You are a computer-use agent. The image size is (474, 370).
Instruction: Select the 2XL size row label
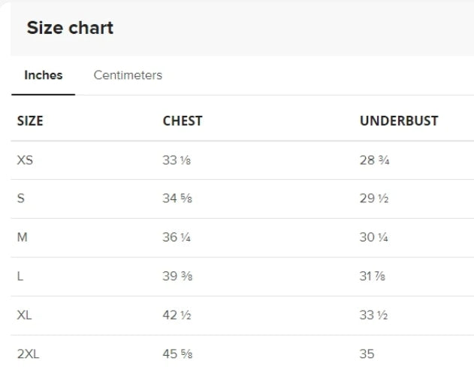pyautogui.click(x=28, y=354)
